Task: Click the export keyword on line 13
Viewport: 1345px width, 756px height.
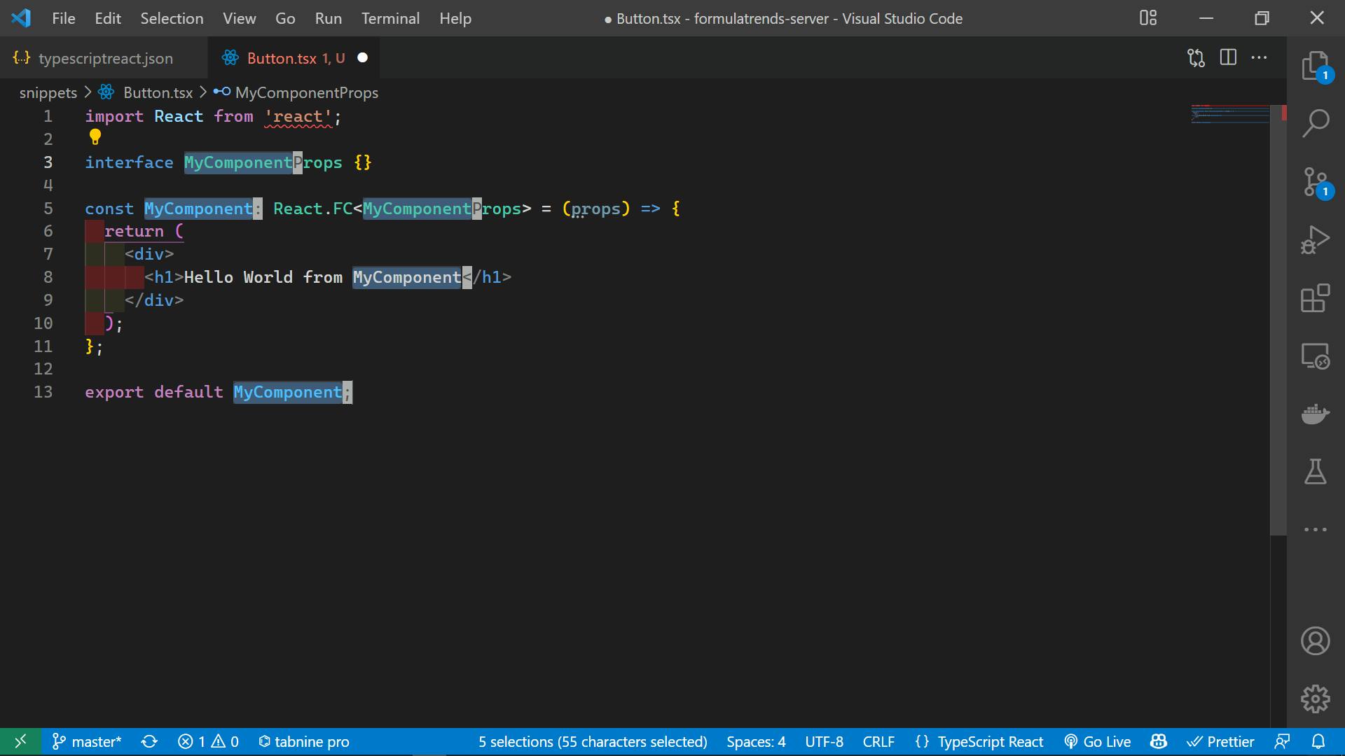Action: pyautogui.click(x=114, y=392)
